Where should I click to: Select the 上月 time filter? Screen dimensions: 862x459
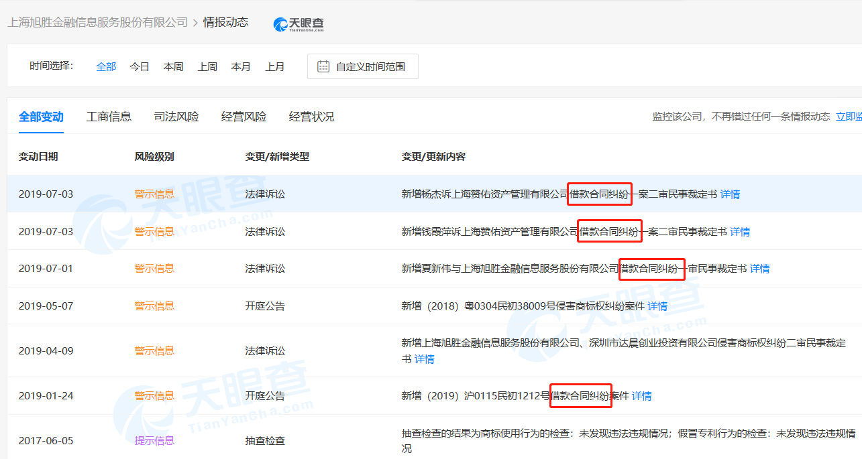(x=274, y=66)
